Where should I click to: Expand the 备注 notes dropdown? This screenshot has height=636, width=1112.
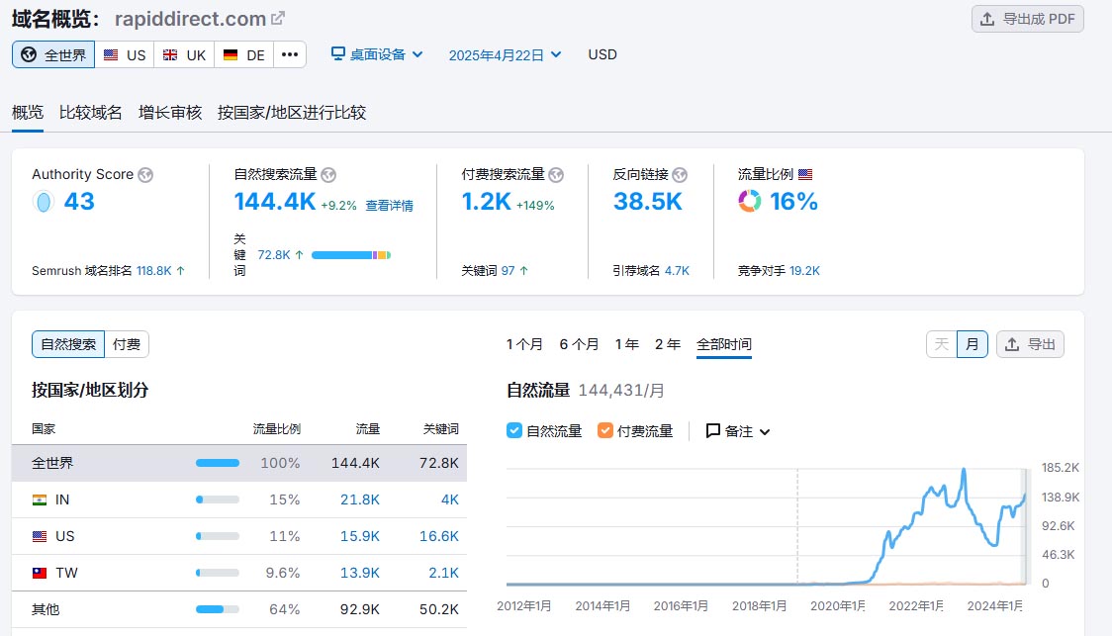[x=738, y=431]
